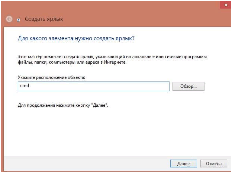Cancel the wizard with Отмена
The image size is (232, 173).
(214, 164)
